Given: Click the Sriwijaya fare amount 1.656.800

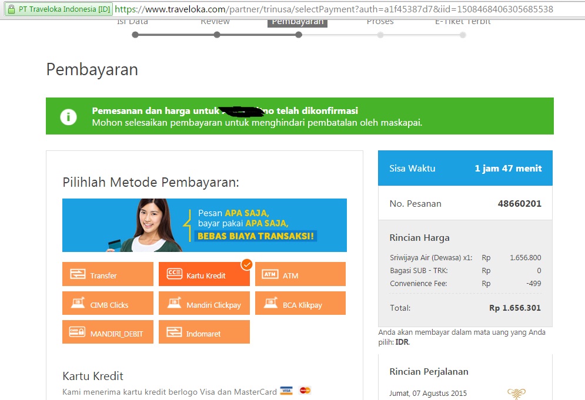Looking at the screenshot, I should click(525, 258).
